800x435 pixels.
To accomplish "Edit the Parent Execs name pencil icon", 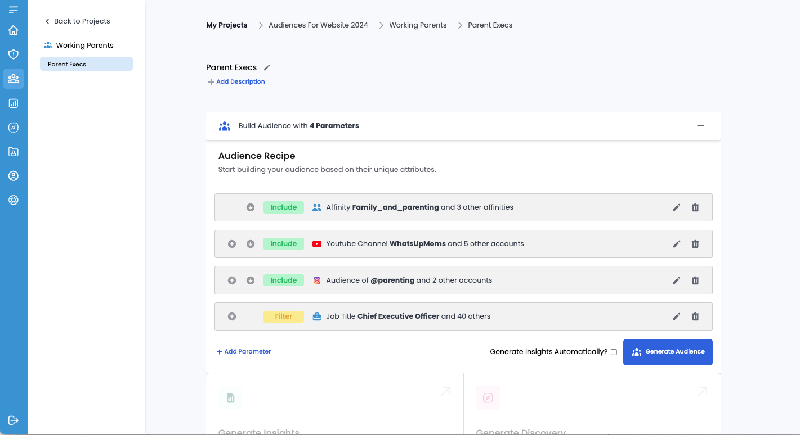I will (x=267, y=67).
